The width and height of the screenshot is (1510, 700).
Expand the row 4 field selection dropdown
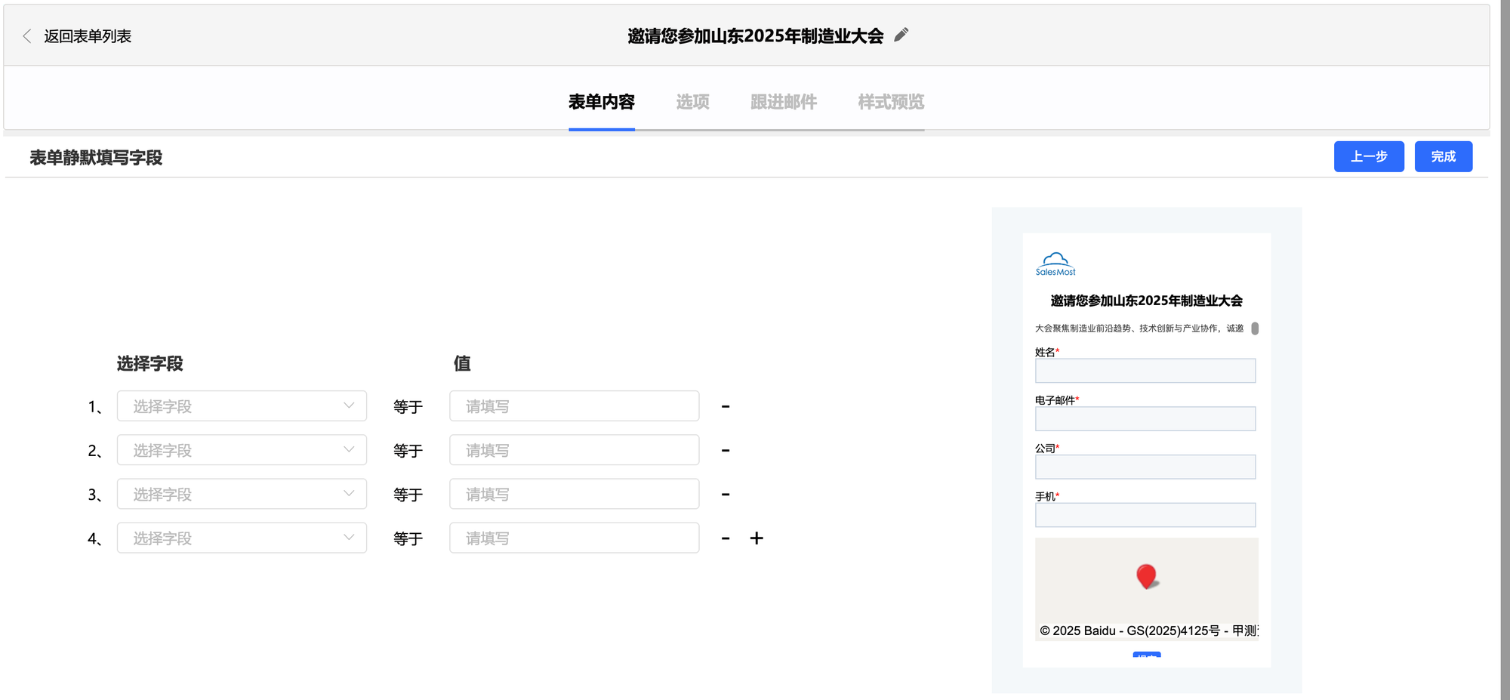pos(242,538)
